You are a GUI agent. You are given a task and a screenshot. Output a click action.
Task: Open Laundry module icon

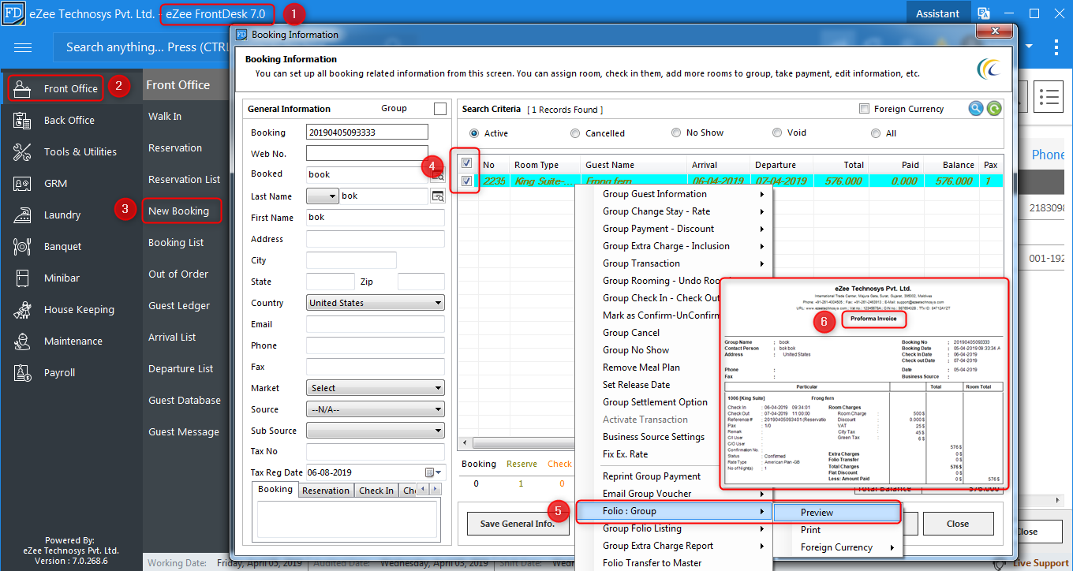[x=22, y=215]
